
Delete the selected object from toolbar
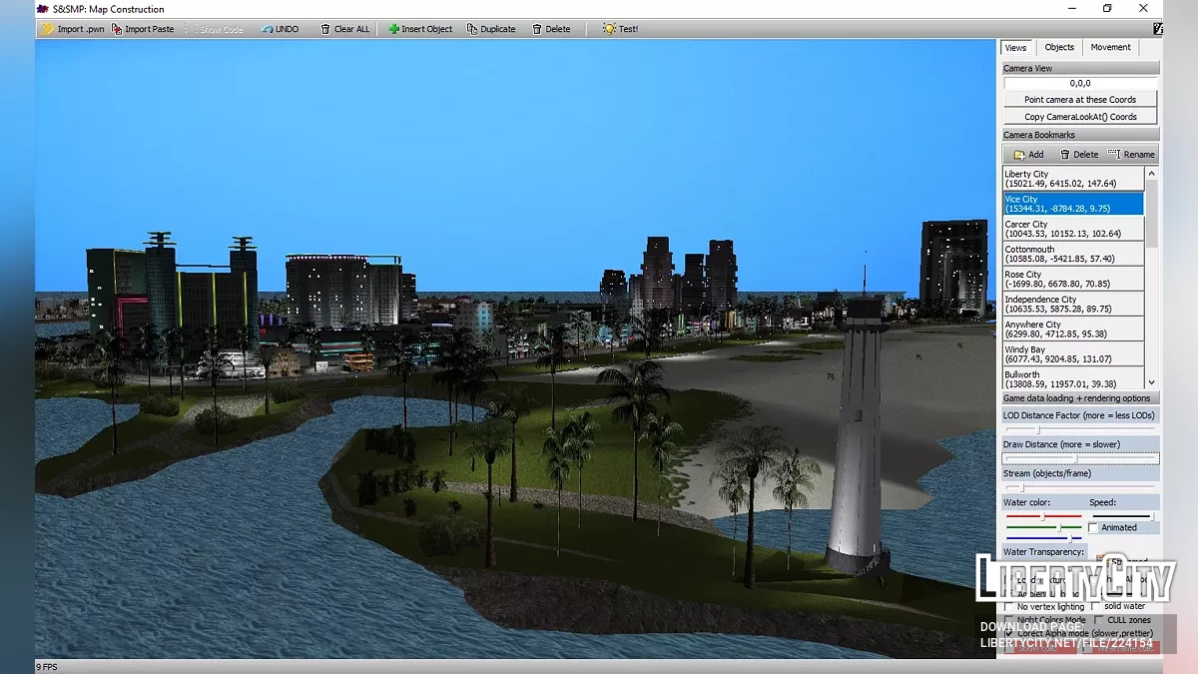pos(538,29)
